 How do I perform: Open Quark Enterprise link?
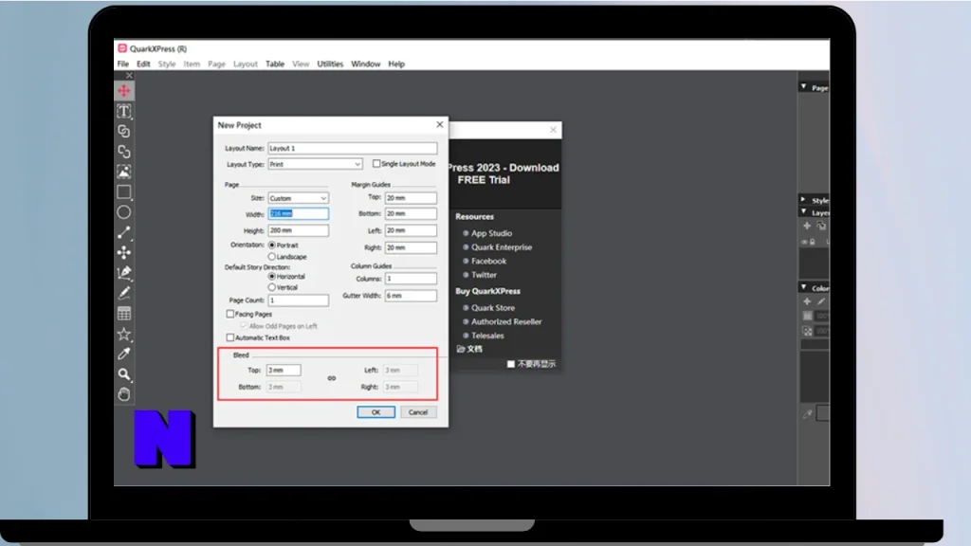tap(501, 247)
